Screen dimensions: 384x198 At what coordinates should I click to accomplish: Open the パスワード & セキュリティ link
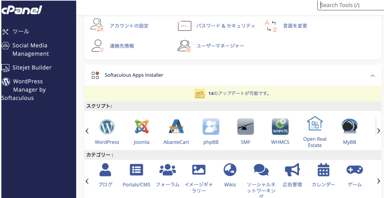click(x=225, y=26)
